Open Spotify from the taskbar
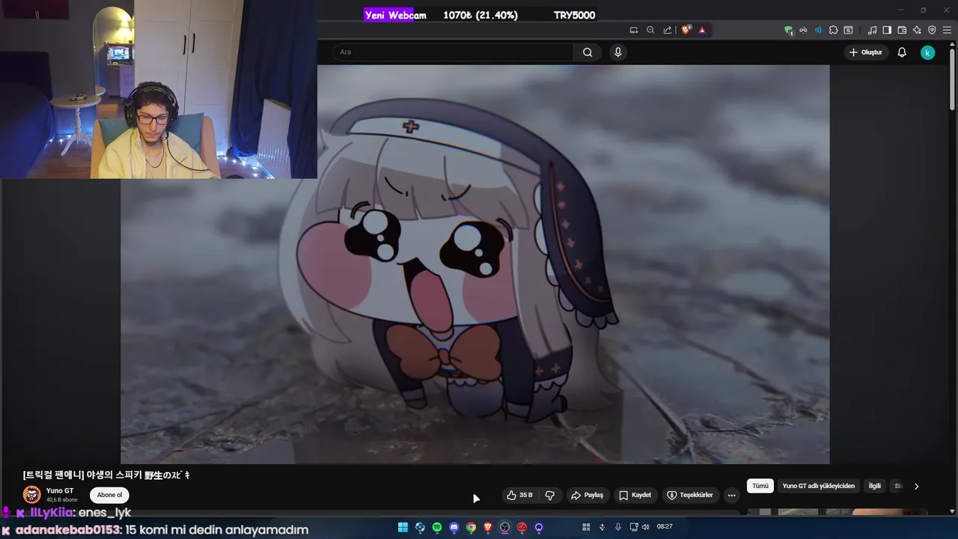 tap(437, 527)
